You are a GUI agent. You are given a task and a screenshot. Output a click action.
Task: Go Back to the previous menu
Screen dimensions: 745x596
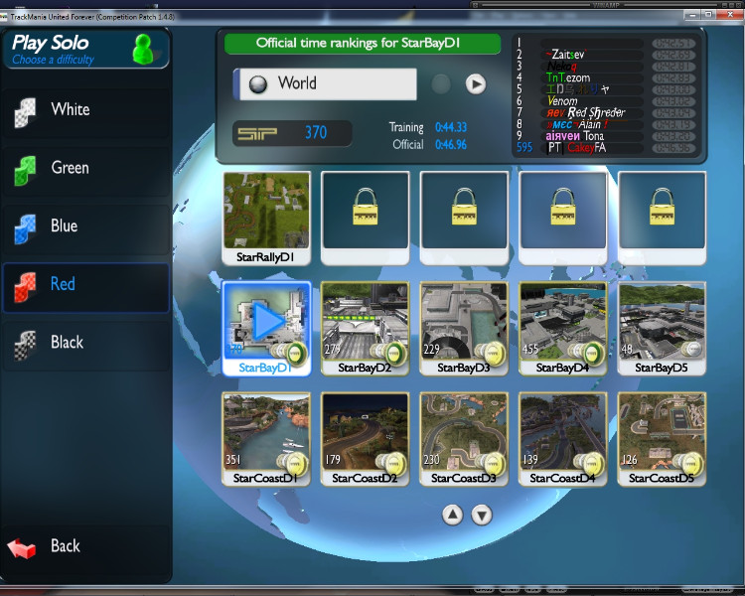point(66,546)
